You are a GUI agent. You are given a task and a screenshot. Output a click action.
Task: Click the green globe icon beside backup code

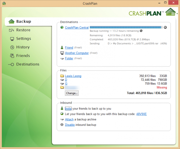62,114
